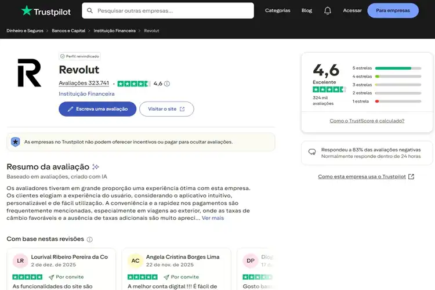
Task: Click the LR avatar of Lourival
Action: click(20, 261)
